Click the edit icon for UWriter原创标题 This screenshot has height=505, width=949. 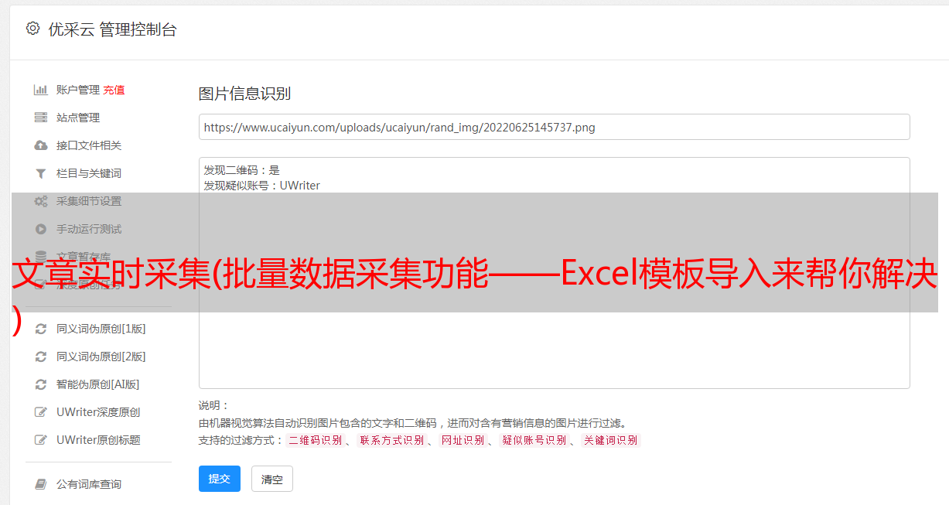41,440
